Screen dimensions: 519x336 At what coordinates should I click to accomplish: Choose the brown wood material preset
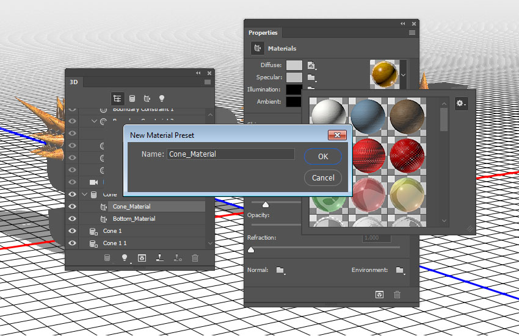[407, 115]
